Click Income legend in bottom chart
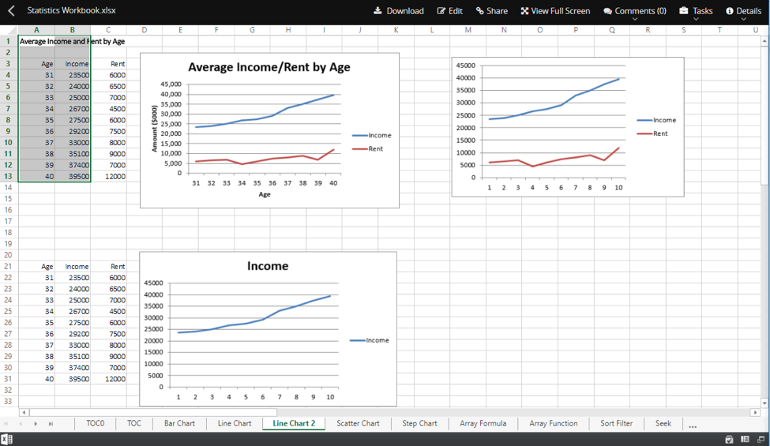Image resolution: width=770 pixels, height=446 pixels. [x=370, y=340]
